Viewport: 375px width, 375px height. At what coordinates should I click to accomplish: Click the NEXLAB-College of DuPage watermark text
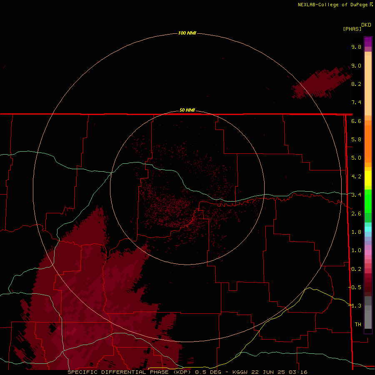335,5
